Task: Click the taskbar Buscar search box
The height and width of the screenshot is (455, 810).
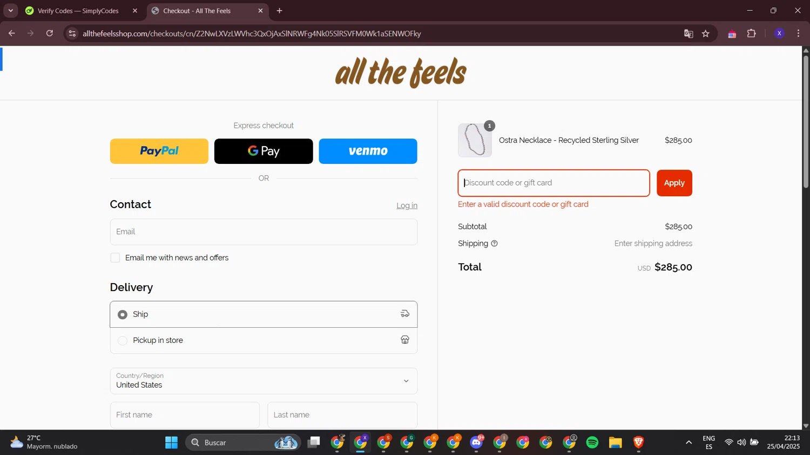Action: coord(243,443)
